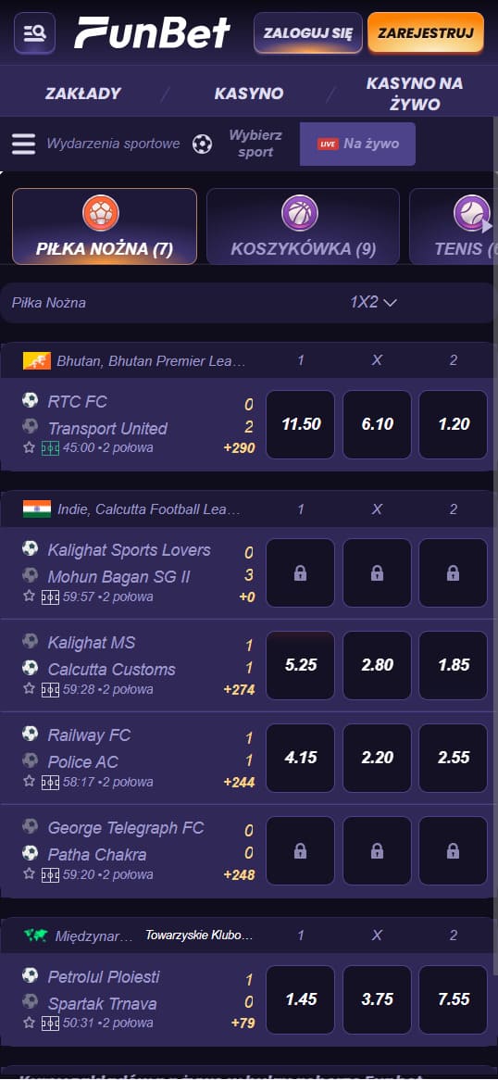Open the pitch tracker icon for RTC FC match
Screen dimensions: 498x1080
point(50,448)
